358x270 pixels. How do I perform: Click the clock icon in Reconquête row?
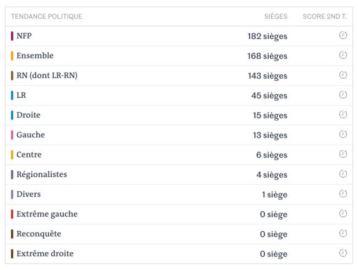click(343, 233)
